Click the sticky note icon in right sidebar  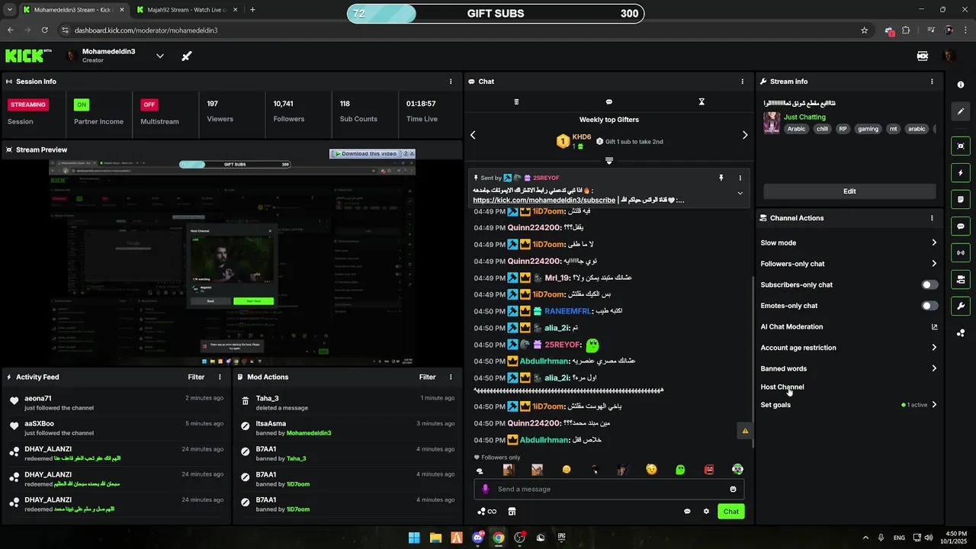click(961, 200)
